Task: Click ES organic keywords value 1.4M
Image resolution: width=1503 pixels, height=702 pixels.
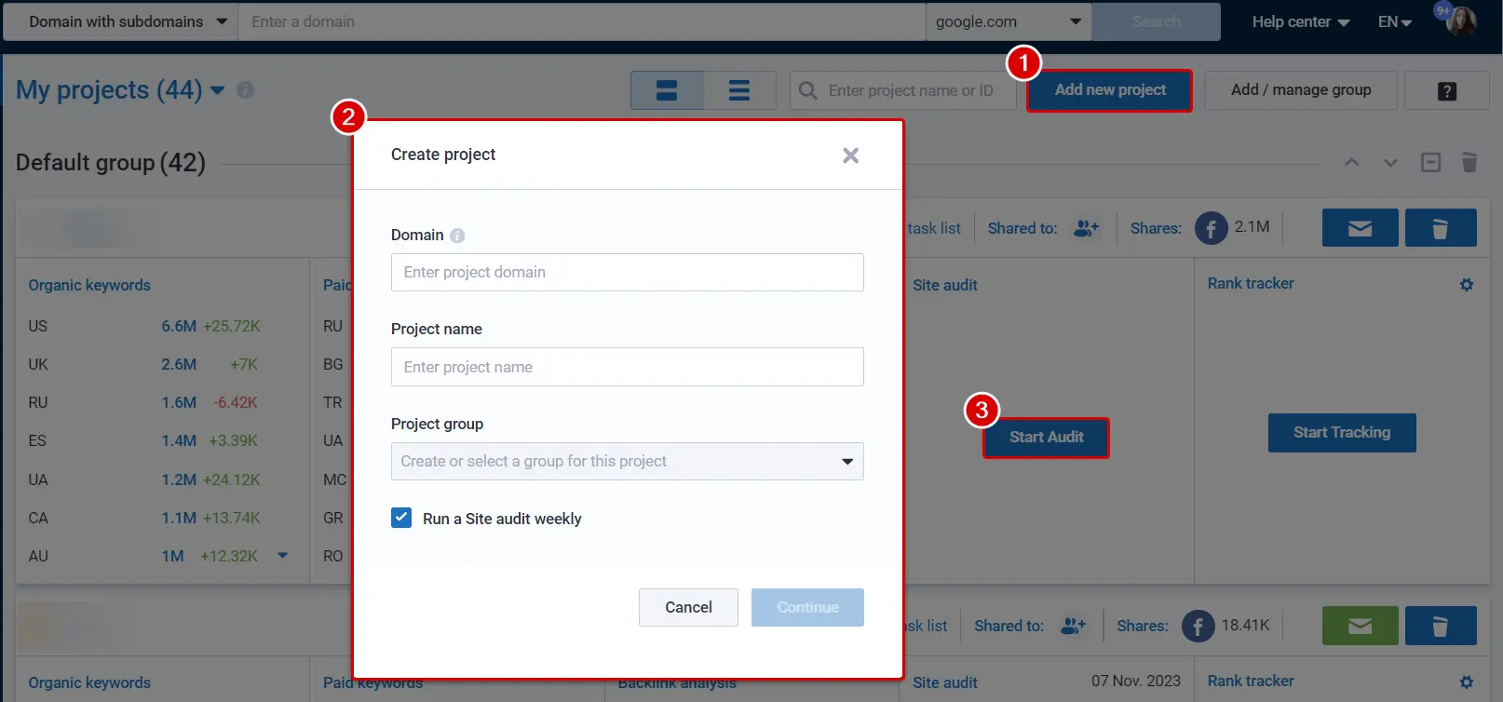Action: point(179,440)
